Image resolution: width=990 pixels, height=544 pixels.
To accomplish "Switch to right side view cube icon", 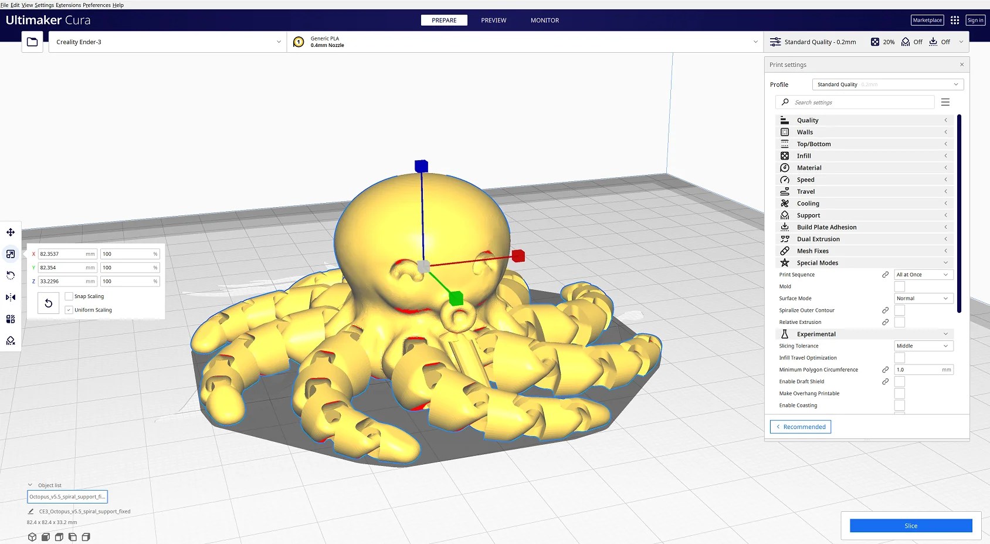I will pyautogui.click(x=86, y=537).
